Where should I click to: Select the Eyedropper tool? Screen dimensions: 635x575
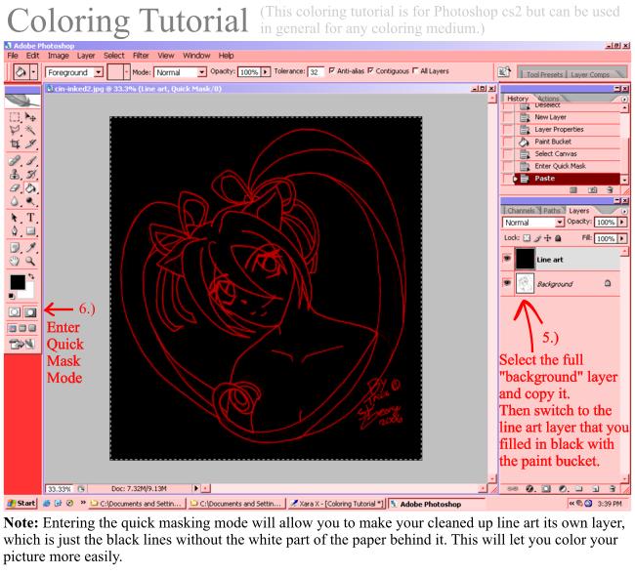click(30, 248)
